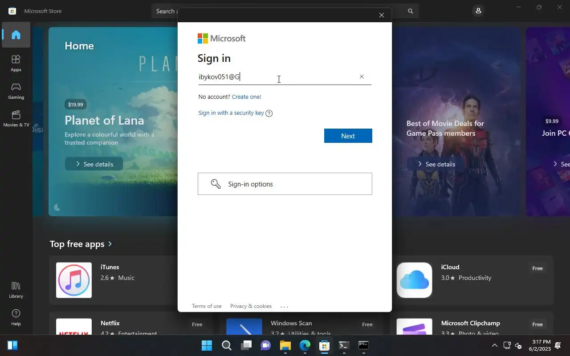Open Task View in taskbar
The image size is (570, 356).
point(246,345)
